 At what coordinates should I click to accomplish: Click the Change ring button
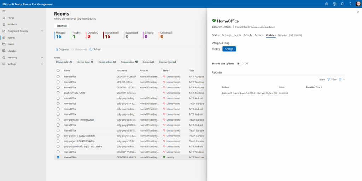click(229, 49)
